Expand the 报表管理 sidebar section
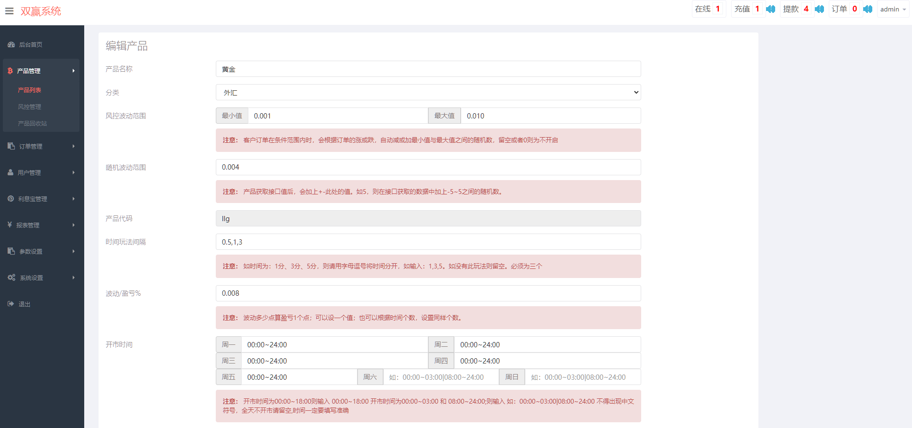The height and width of the screenshot is (428, 912). (41, 225)
